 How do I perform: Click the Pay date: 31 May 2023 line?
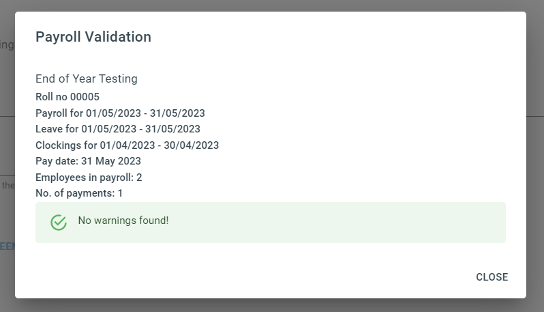88,161
